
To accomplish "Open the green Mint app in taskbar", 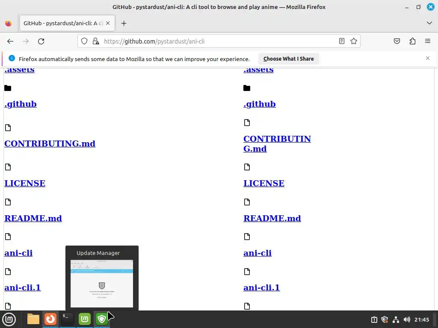I will [85, 319].
